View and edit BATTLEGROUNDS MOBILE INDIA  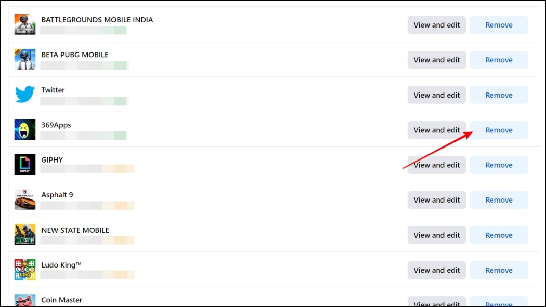click(436, 25)
